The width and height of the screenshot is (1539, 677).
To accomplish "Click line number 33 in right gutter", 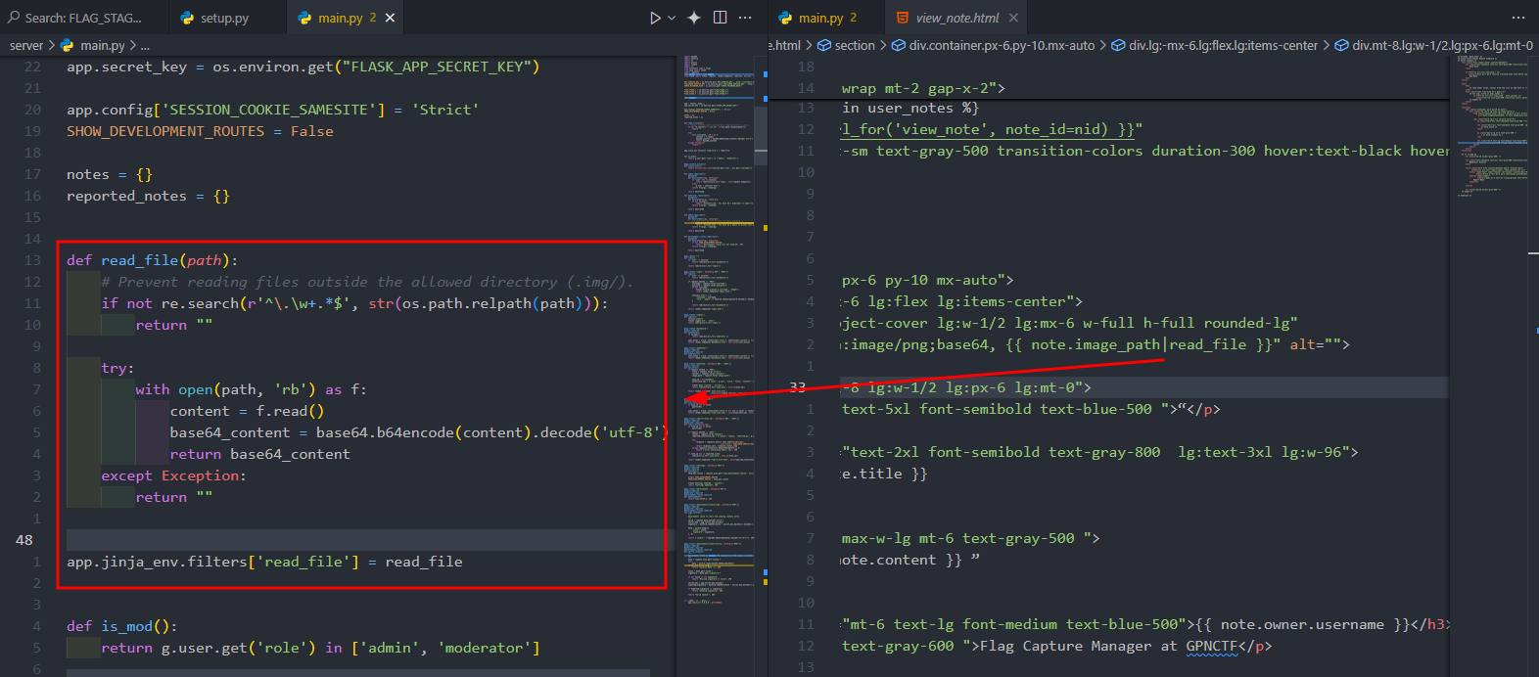I will pos(798,387).
